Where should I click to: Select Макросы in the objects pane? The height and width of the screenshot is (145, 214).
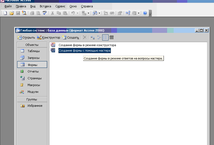[x=32, y=85]
